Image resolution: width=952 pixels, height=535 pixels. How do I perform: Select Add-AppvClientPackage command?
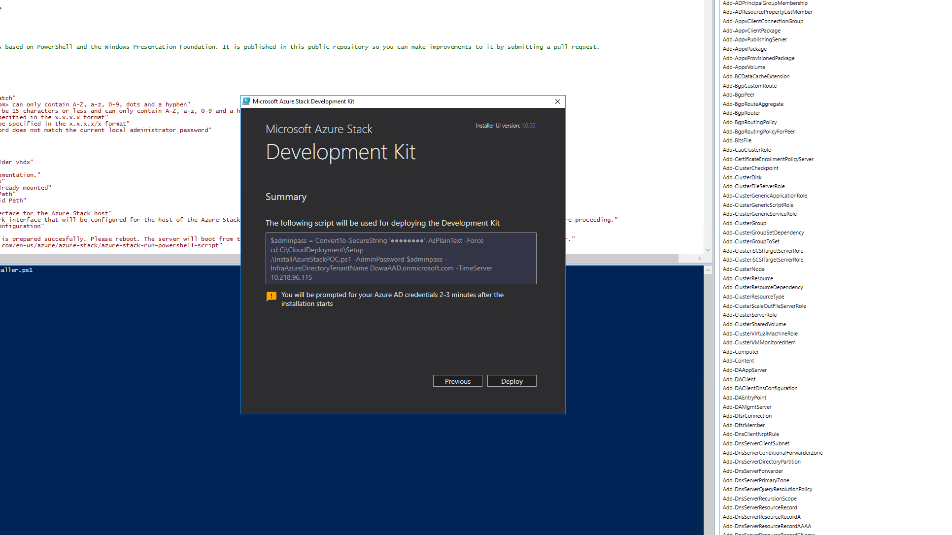coord(751,31)
